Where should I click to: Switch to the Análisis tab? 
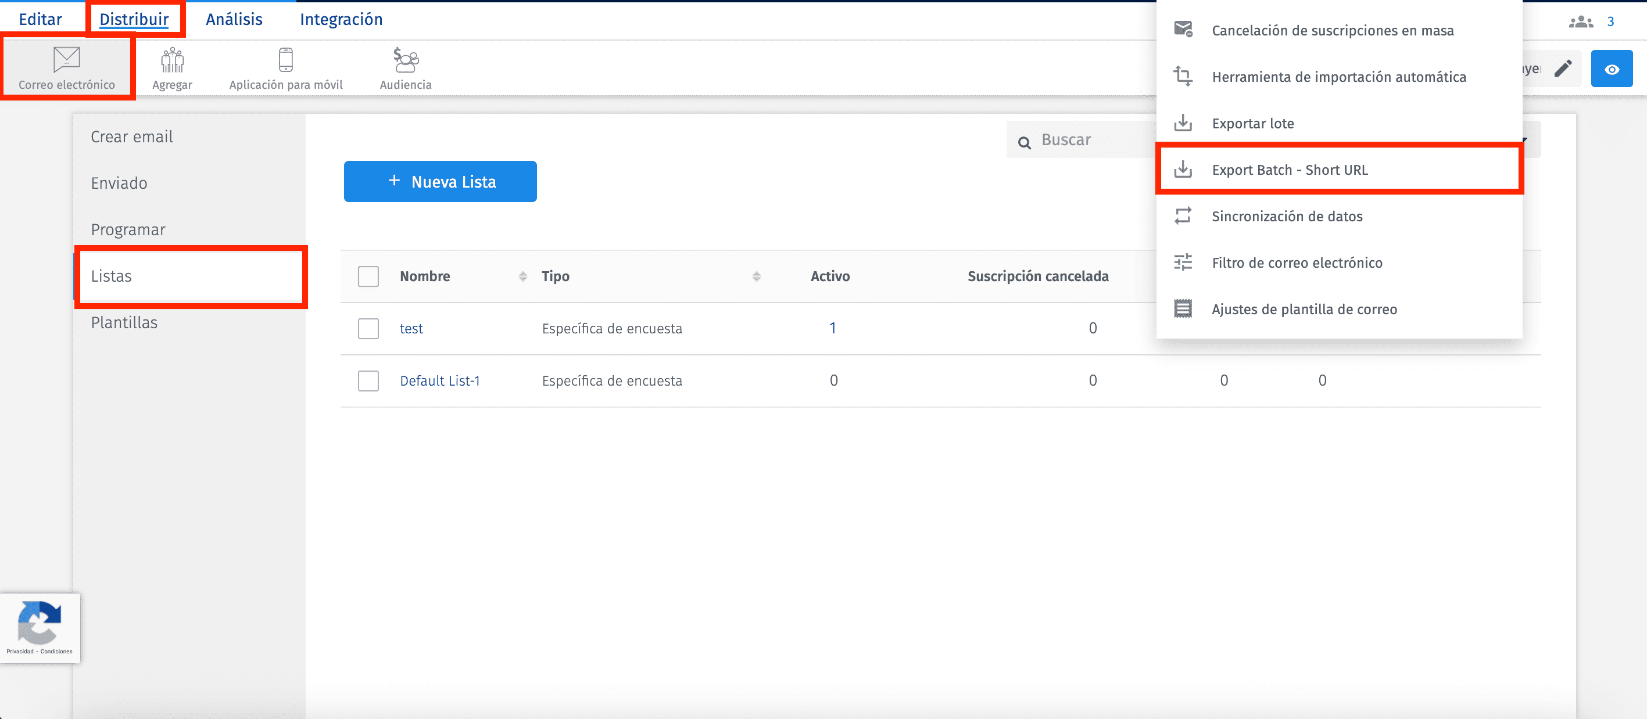click(234, 19)
